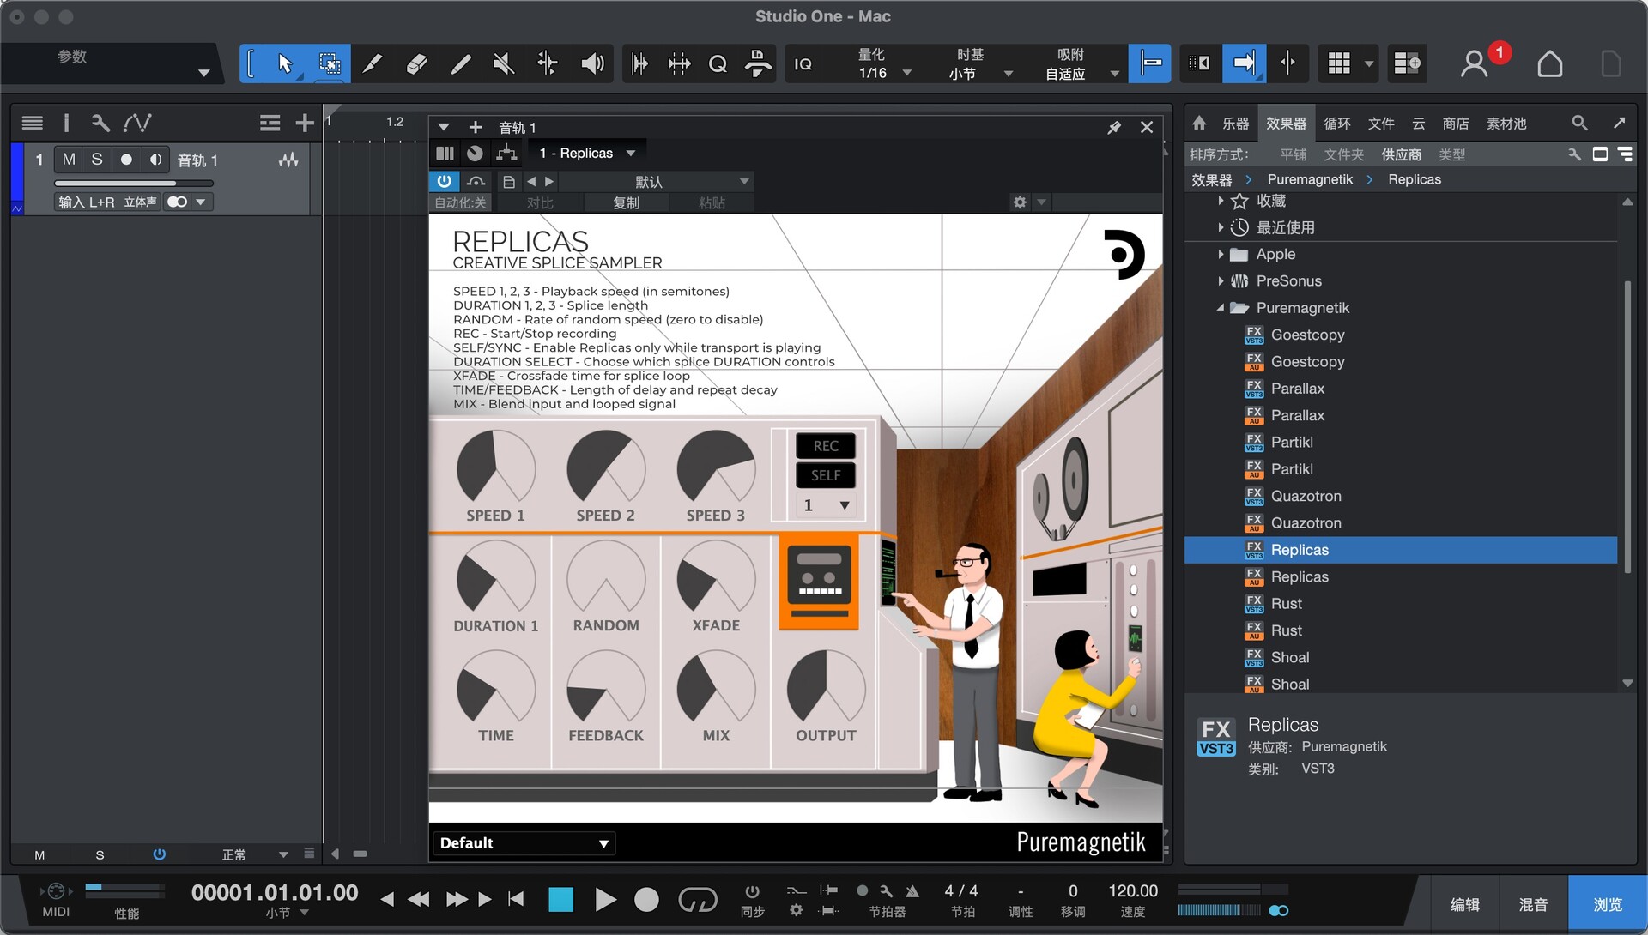Search the browser with magnifier icon

(x=1579, y=124)
